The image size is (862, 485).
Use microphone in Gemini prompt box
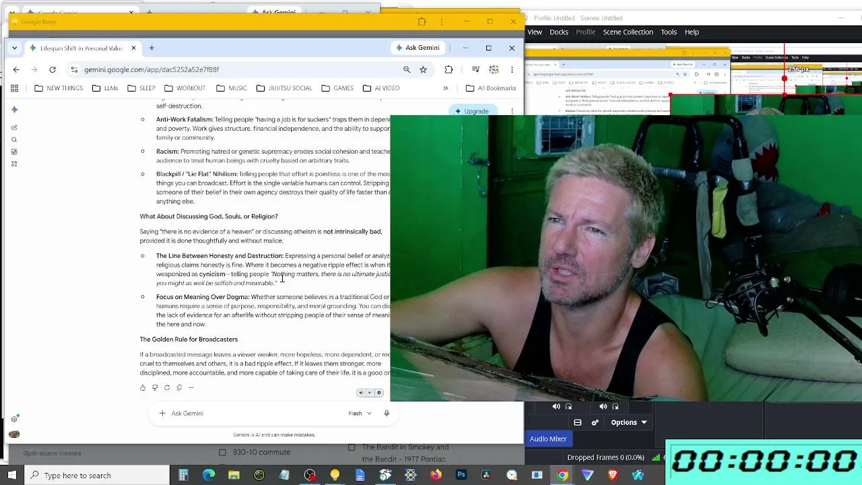tap(387, 414)
